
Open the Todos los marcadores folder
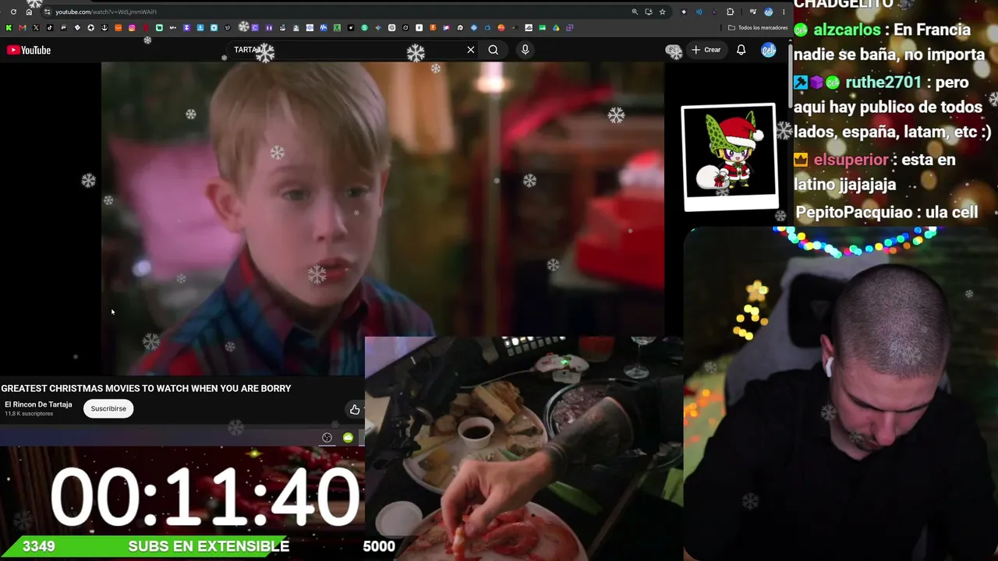pyautogui.click(x=758, y=28)
